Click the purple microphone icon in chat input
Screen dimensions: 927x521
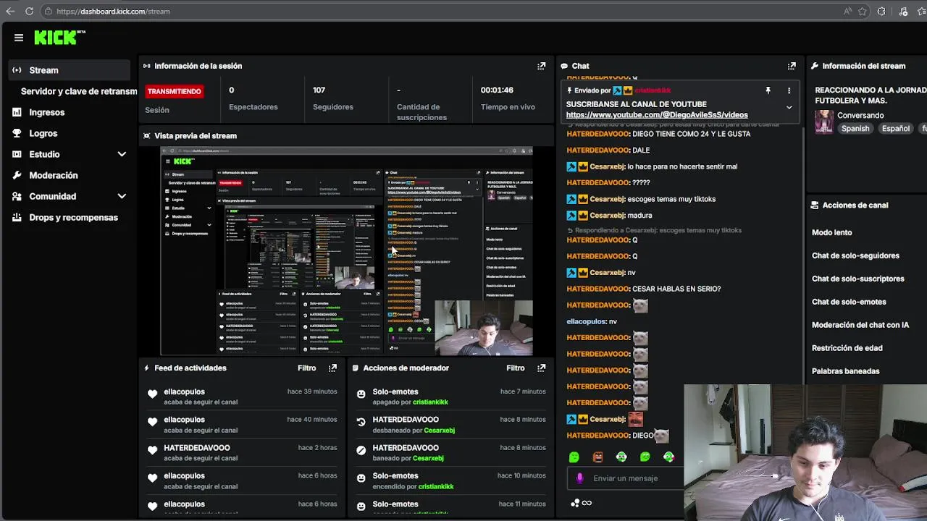pos(579,478)
